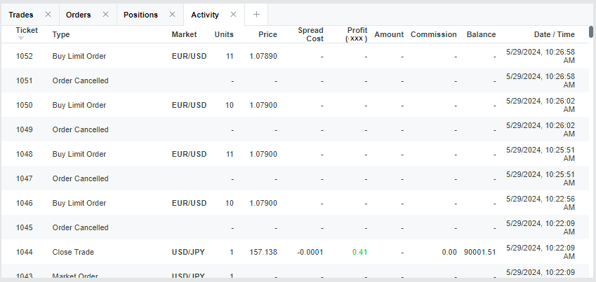Screen dimensions: 596x282
Task: Close the Trades tab
Action: 48,15
